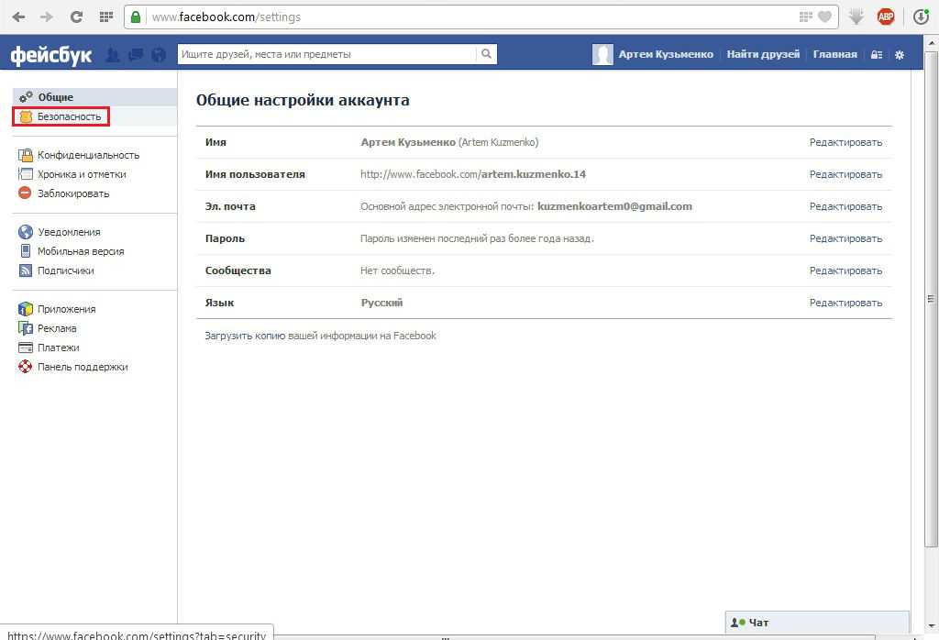The height and width of the screenshot is (640, 939).
Task: Click the Facebook logo "фейсбук"
Action: click(x=51, y=54)
